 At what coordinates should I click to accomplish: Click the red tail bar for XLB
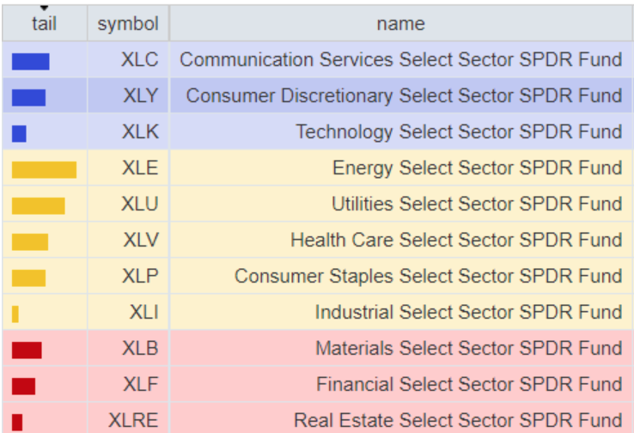(x=27, y=350)
